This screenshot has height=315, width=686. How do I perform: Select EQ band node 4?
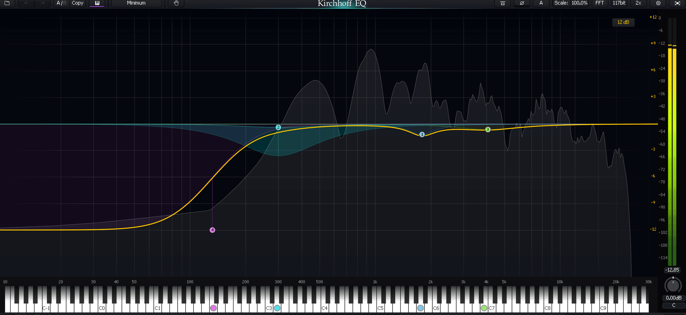click(x=212, y=230)
